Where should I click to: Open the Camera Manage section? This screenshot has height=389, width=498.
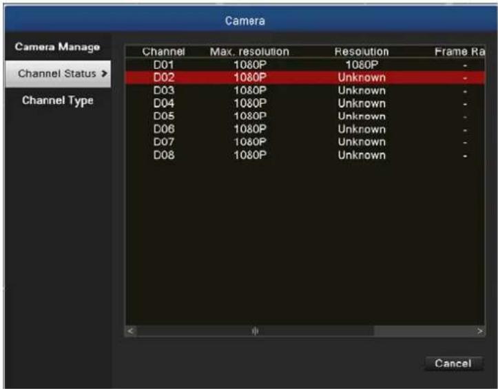pyautogui.click(x=57, y=47)
